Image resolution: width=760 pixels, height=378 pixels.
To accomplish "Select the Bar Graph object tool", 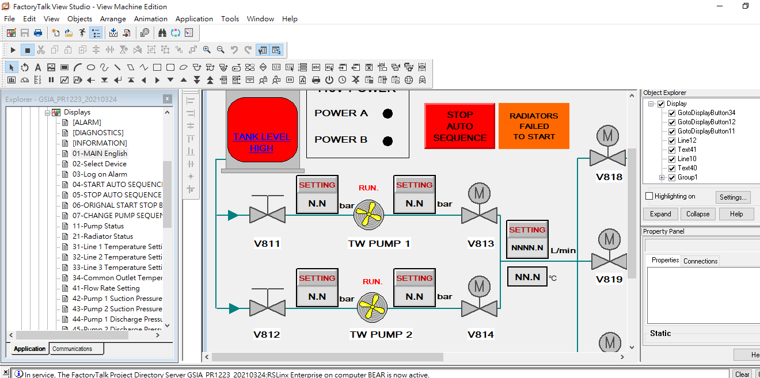I will pos(12,80).
